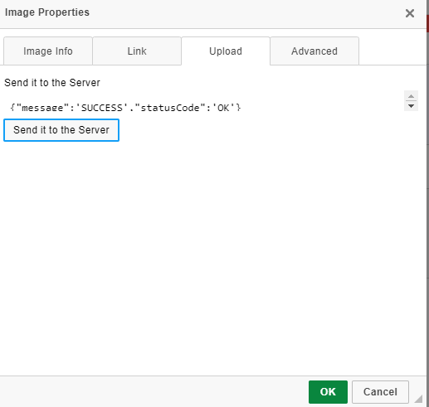429x407 pixels.
Task: Select the Upload tab
Action: [226, 51]
